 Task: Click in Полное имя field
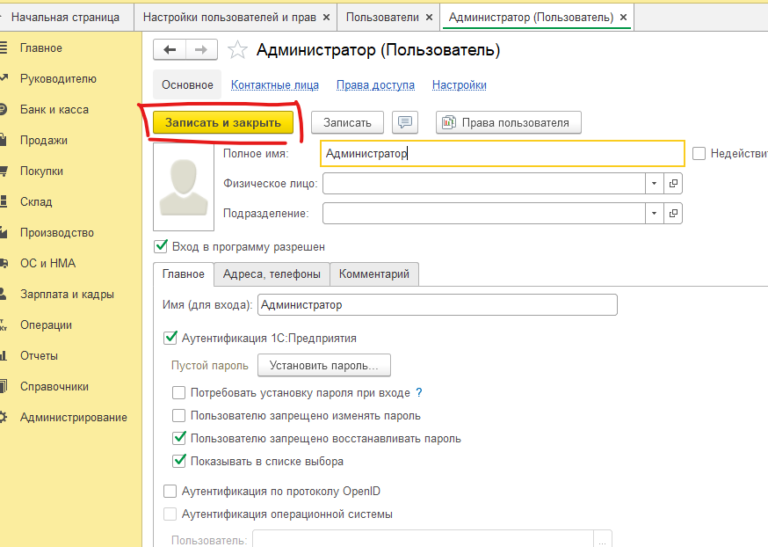click(x=503, y=153)
